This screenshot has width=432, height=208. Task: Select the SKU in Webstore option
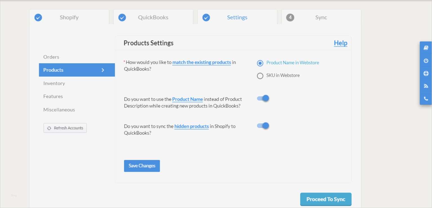pyautogui.click(x=260, y=76)
